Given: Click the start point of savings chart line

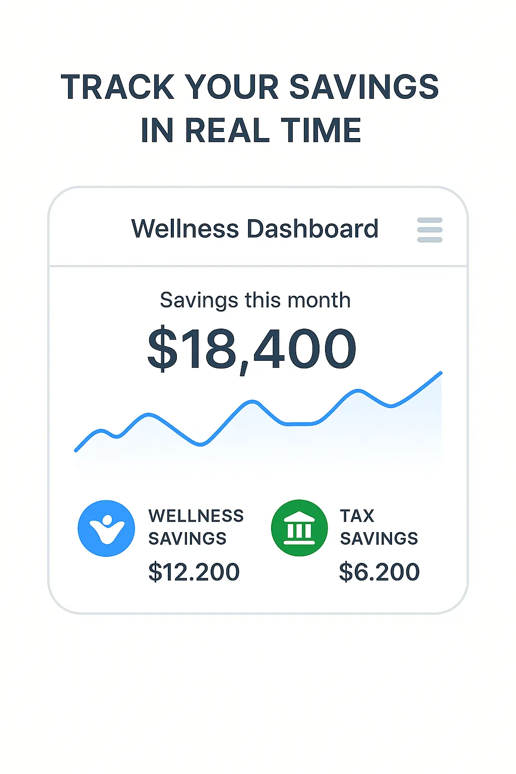Looking at the screenshot, I should [x=76, y=450].
